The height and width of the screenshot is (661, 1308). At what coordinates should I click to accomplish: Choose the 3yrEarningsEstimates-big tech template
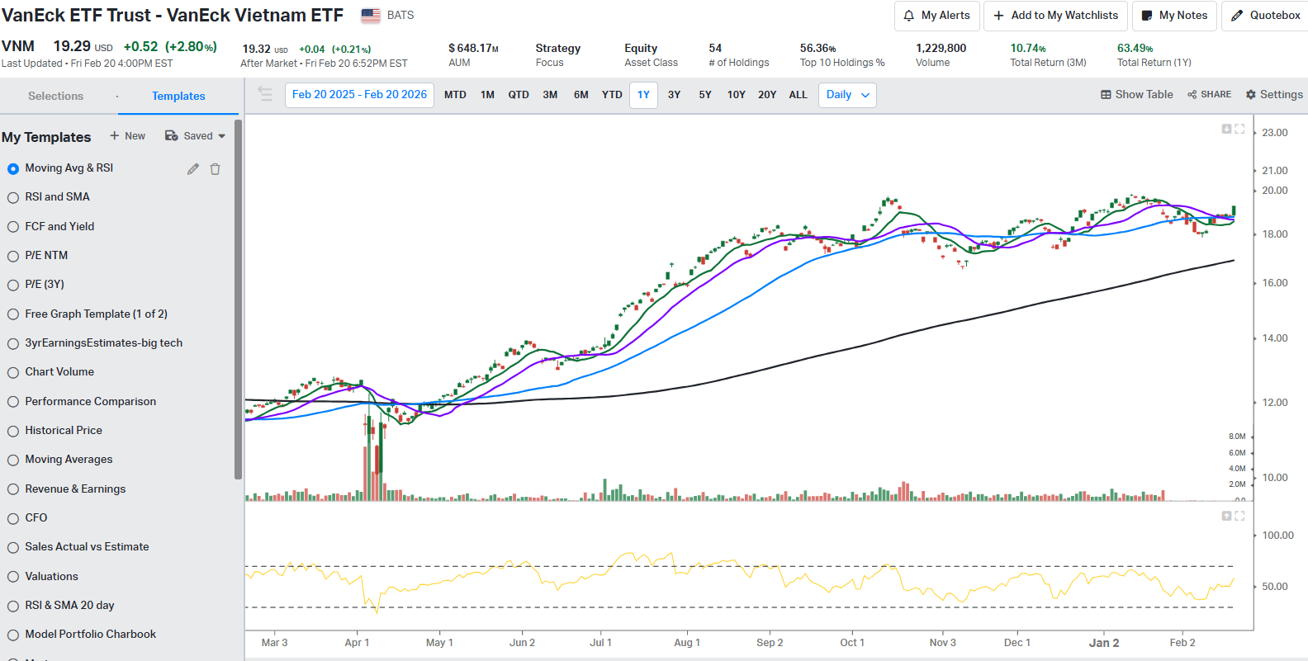(13, 343)
